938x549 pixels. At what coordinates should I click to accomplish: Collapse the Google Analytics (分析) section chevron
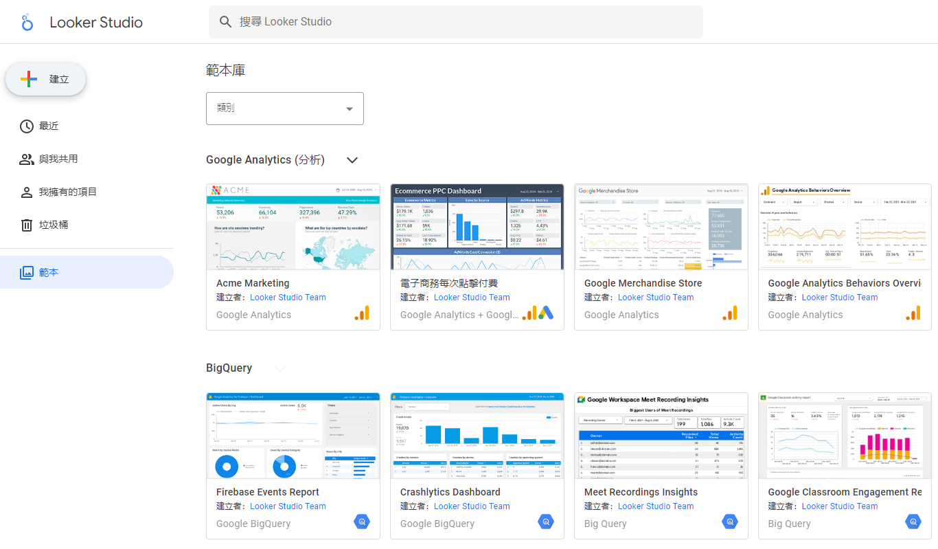[x=352, y=160]
